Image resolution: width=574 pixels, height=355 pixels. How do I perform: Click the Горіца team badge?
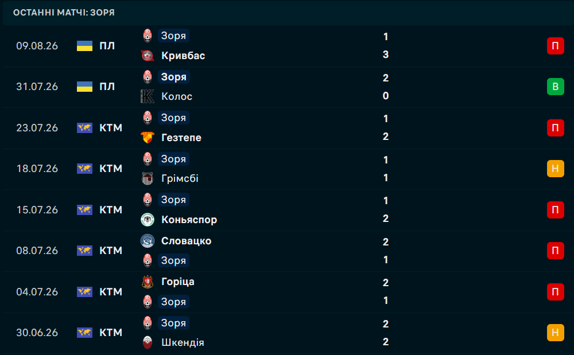click(148, 282)
